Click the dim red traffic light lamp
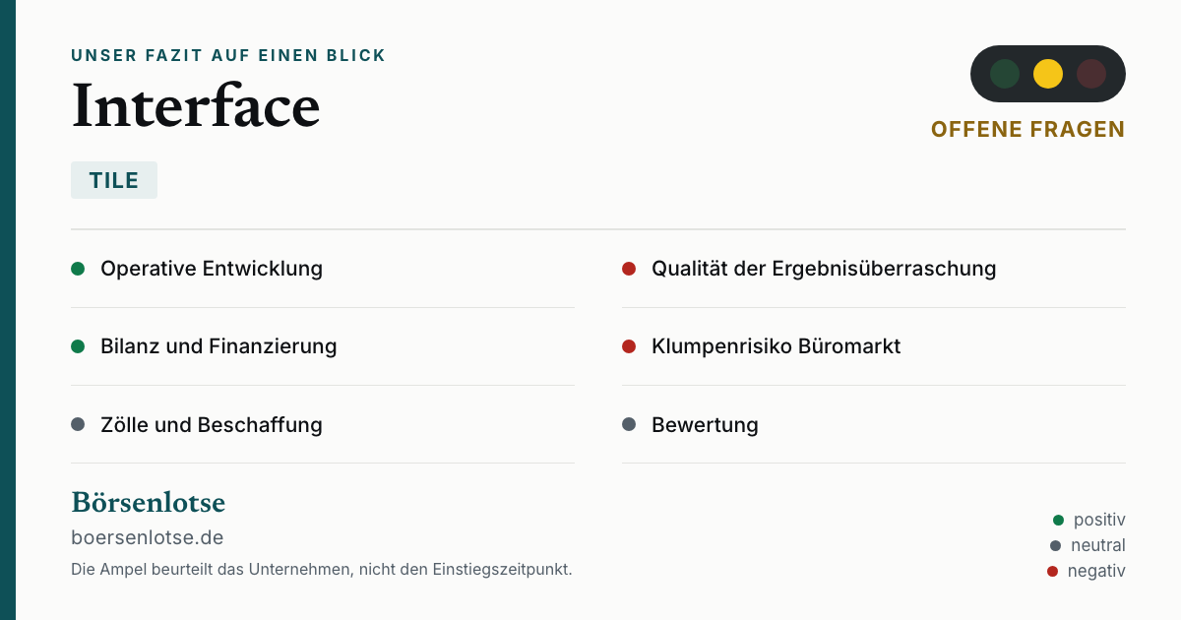The width and height of the screenshot is (1181, 620). [1091, 74]
